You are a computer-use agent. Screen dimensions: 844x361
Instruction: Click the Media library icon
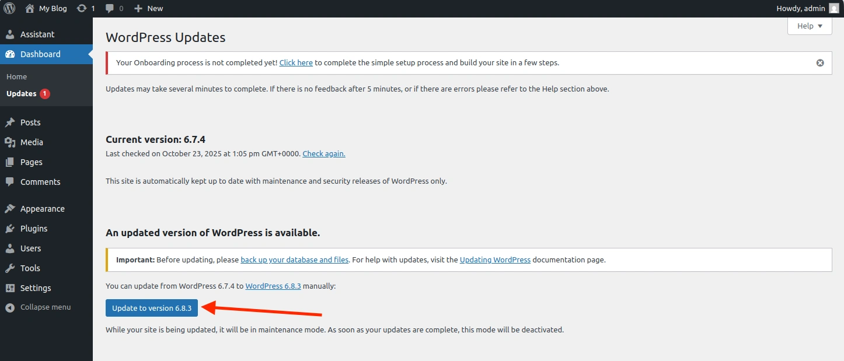(10, 142)
